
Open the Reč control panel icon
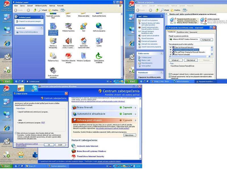(x=84, y=27)
